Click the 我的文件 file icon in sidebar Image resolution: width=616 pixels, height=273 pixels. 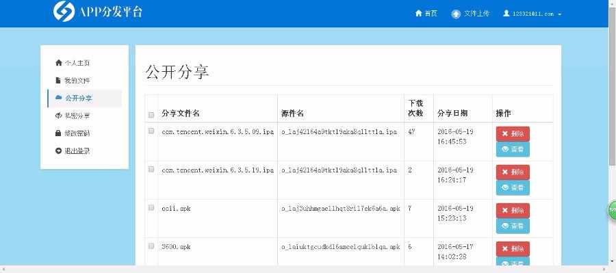[59, 80]
